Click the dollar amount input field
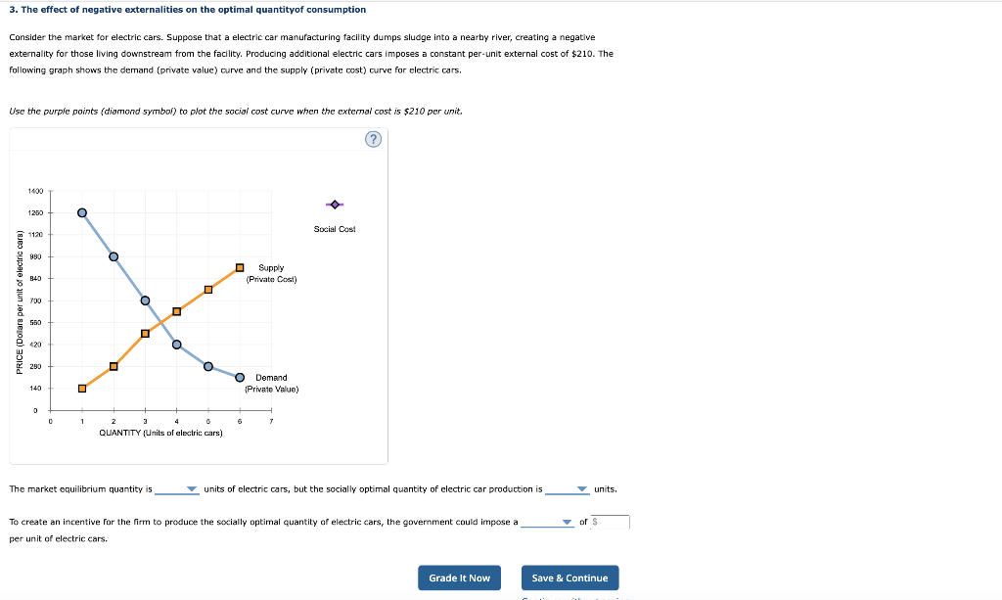The image size is (1002, 600). tap(608, 522)
